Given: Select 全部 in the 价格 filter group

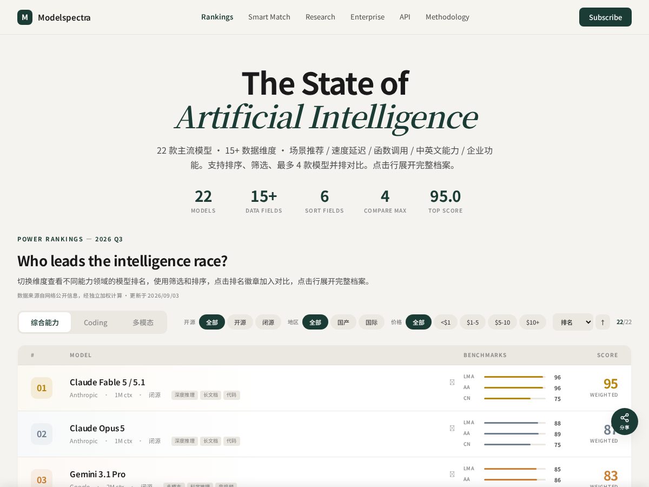Looking at the screenshot, I should tap(419, 322).
